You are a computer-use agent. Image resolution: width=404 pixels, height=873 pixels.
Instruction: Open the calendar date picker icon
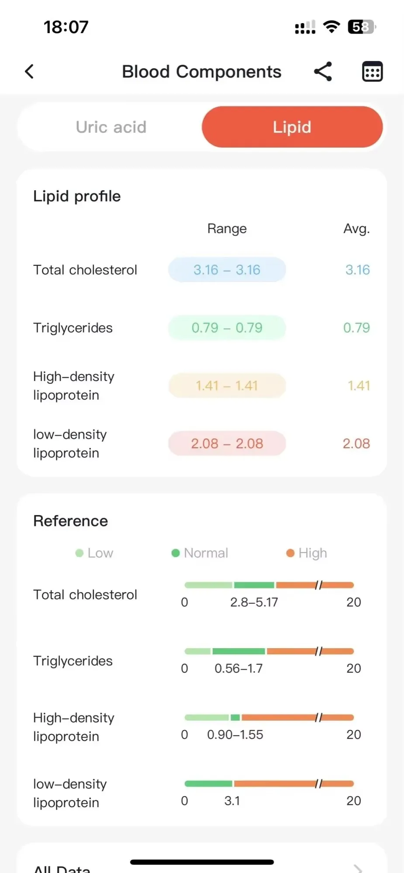point(373,72)
